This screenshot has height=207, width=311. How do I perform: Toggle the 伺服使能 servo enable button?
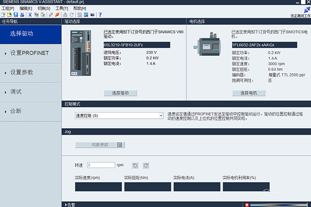pyautogui.click(x=100, y=145)
